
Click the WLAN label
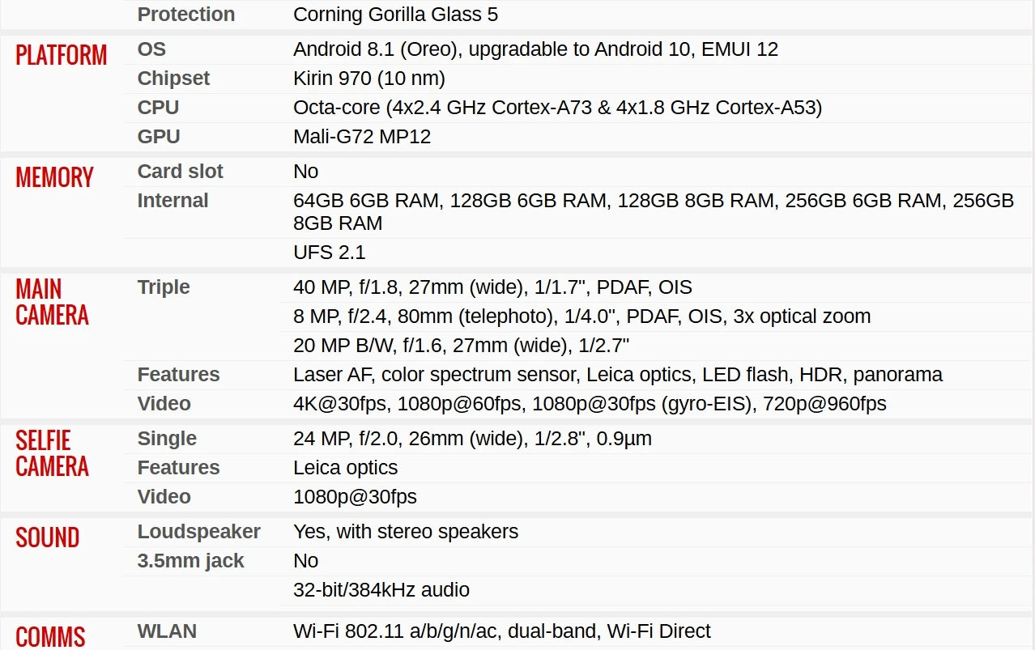pyautogui.click(x=167, y=631)
